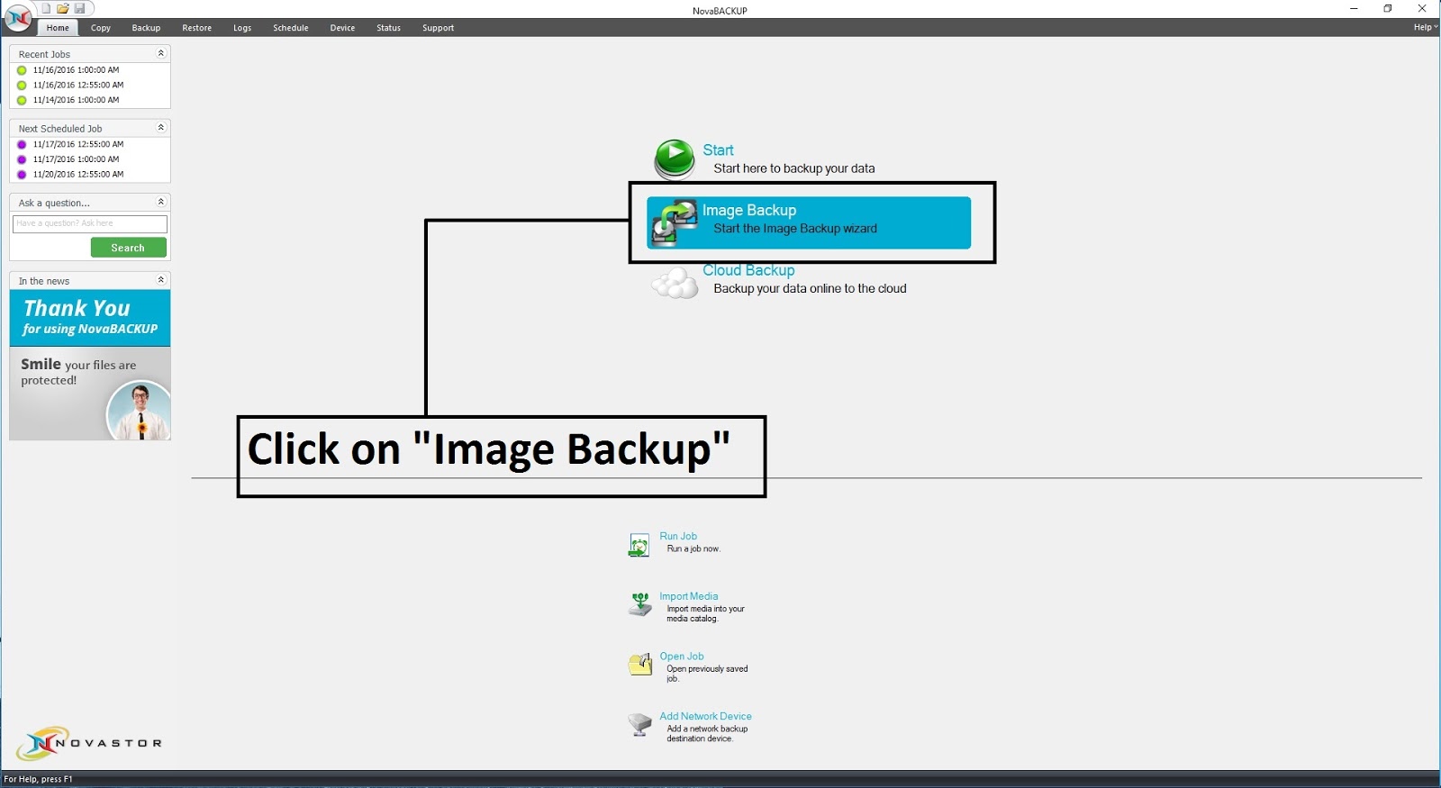Open the Restore tab
The height and width of the screenshot is (788, 1441).
click(197, 28)
